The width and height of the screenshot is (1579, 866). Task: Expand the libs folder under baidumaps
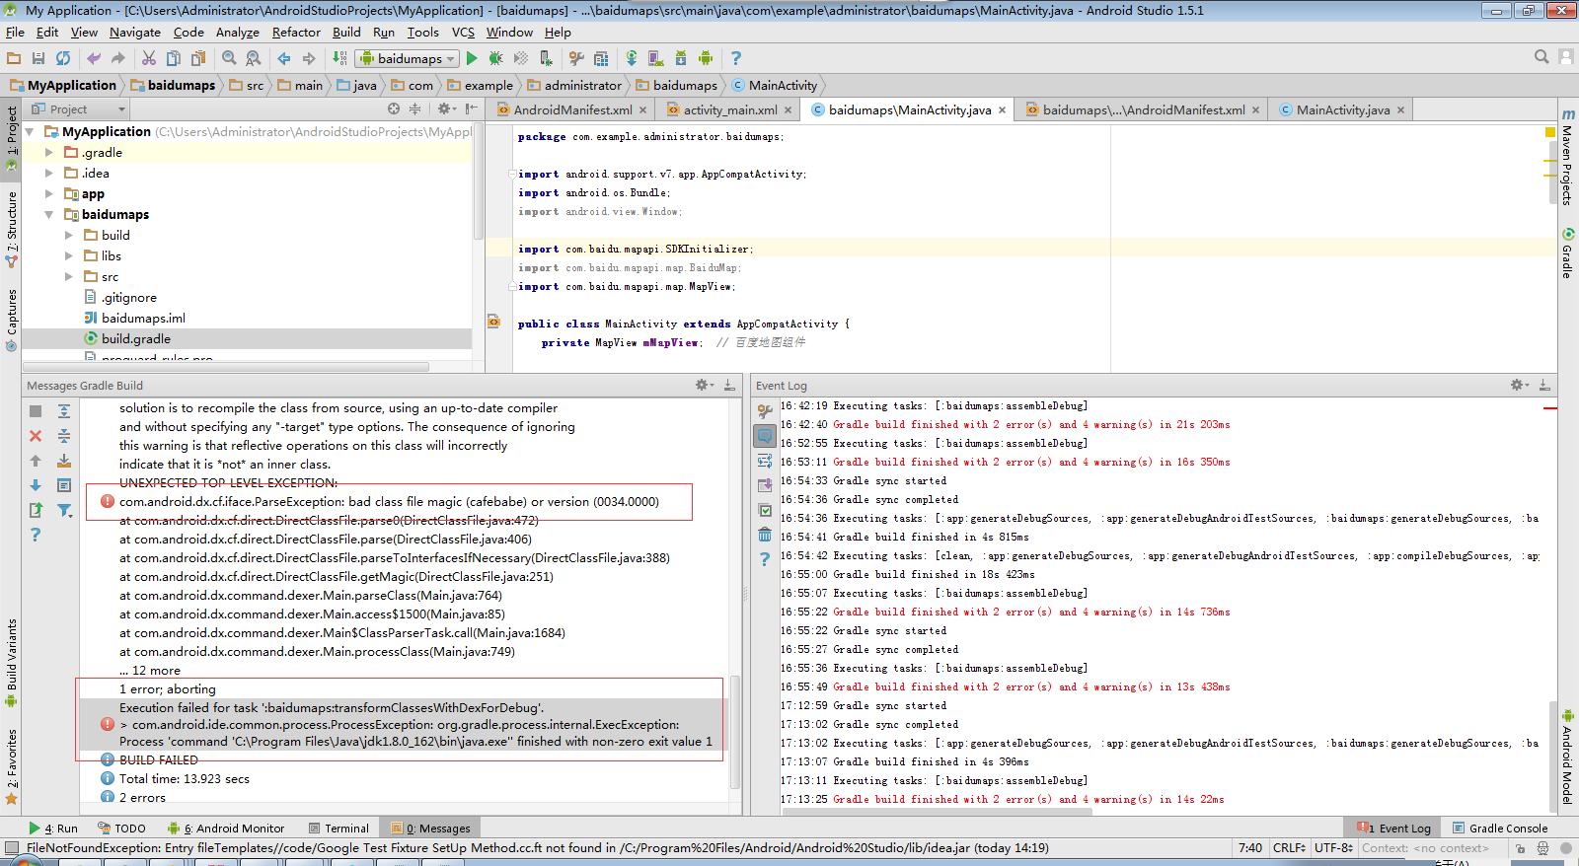pyautogui.click(x=69, y=255)
